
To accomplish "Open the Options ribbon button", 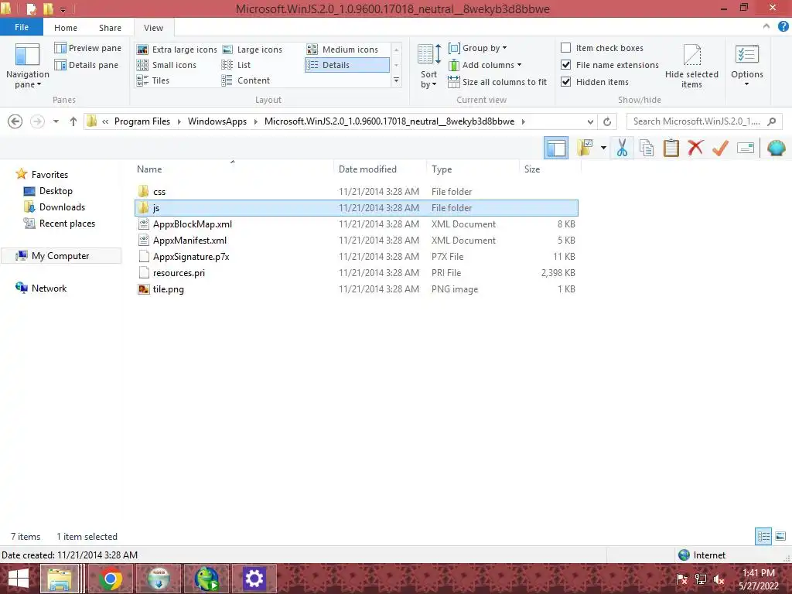I will pyautogui.click(x=746, y=66).
